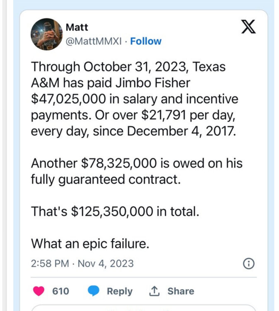279x311 pixels.
Task: Click the "What an epic failure" line
Action: click(x=90, y=243)
